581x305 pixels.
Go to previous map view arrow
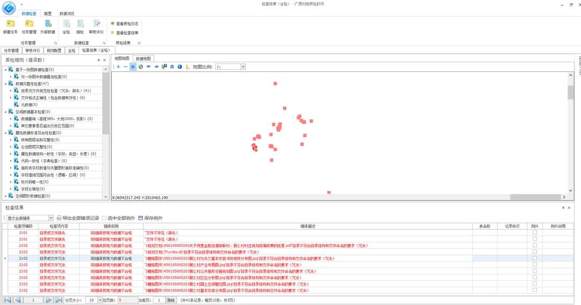148,67
